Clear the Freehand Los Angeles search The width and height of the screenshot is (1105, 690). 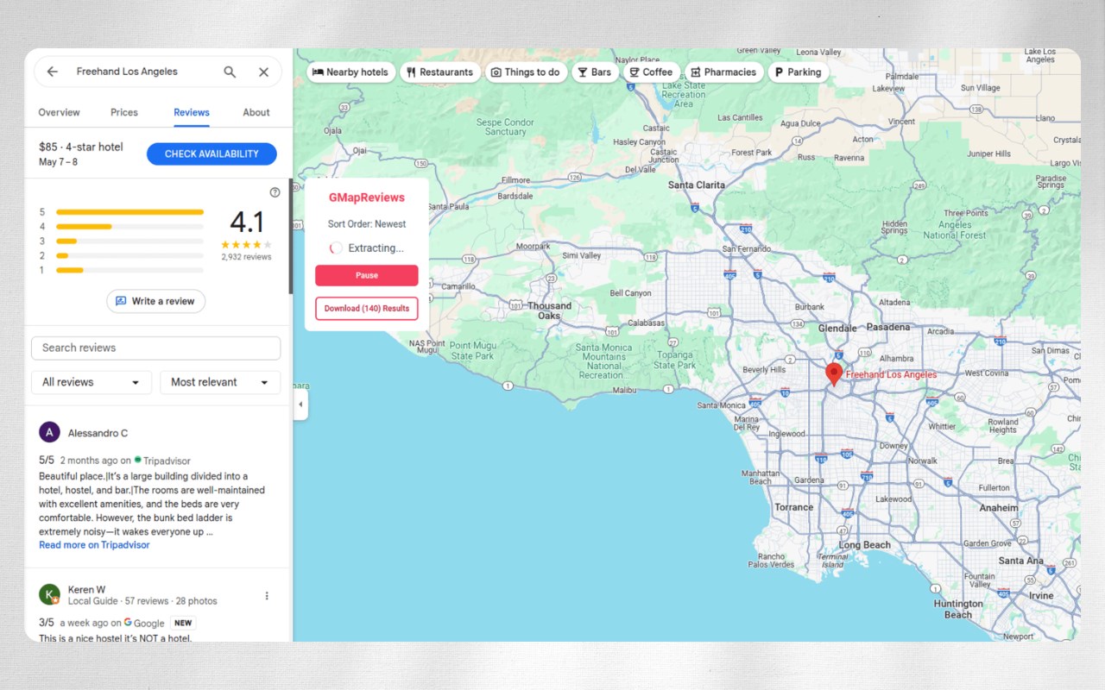point(264,72)
